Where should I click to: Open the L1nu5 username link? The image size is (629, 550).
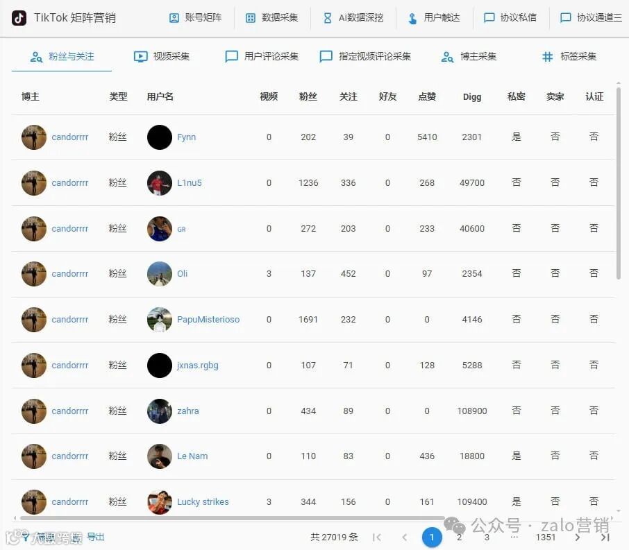coord(190,183)
